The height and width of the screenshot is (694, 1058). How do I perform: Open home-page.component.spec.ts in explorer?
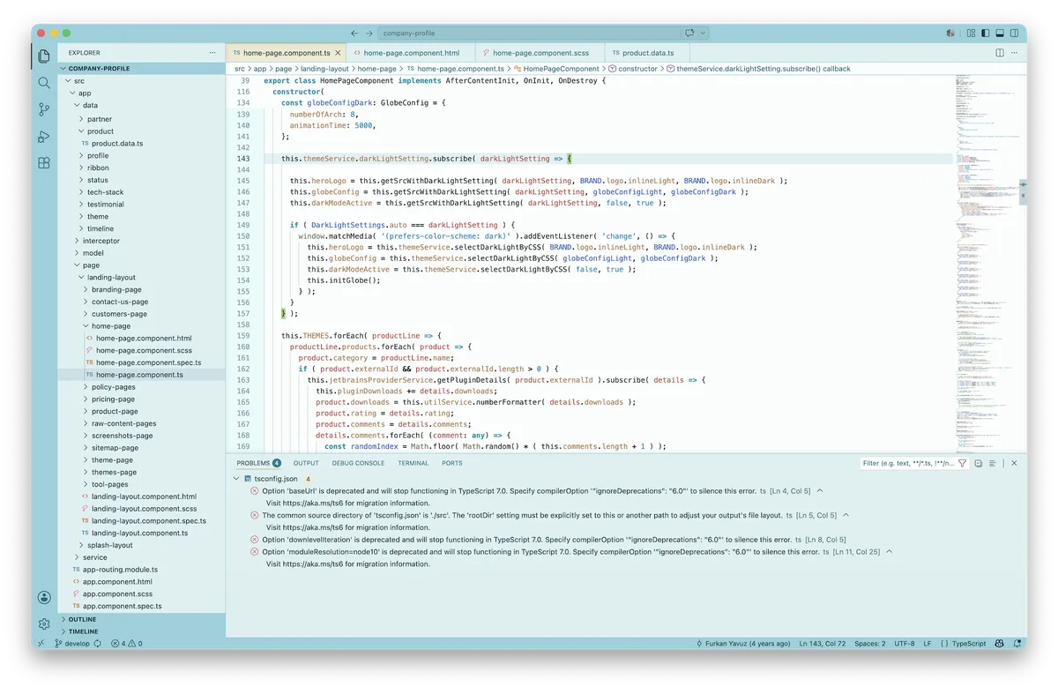[148, 362]
